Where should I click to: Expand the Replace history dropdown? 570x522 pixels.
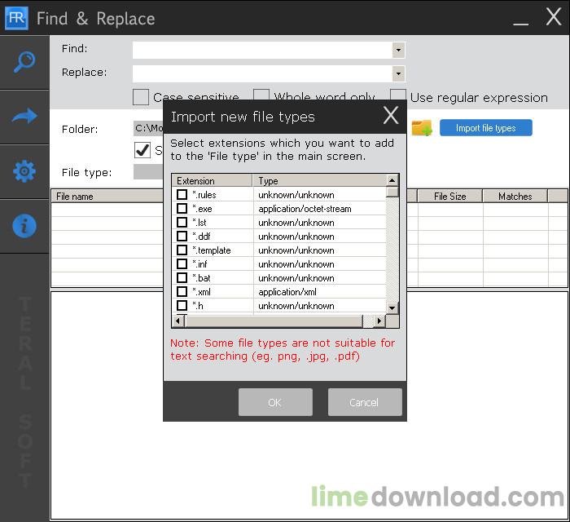click(x=398, y=74)
